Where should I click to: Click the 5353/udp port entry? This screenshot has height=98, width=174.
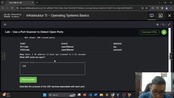click(25, 50)
